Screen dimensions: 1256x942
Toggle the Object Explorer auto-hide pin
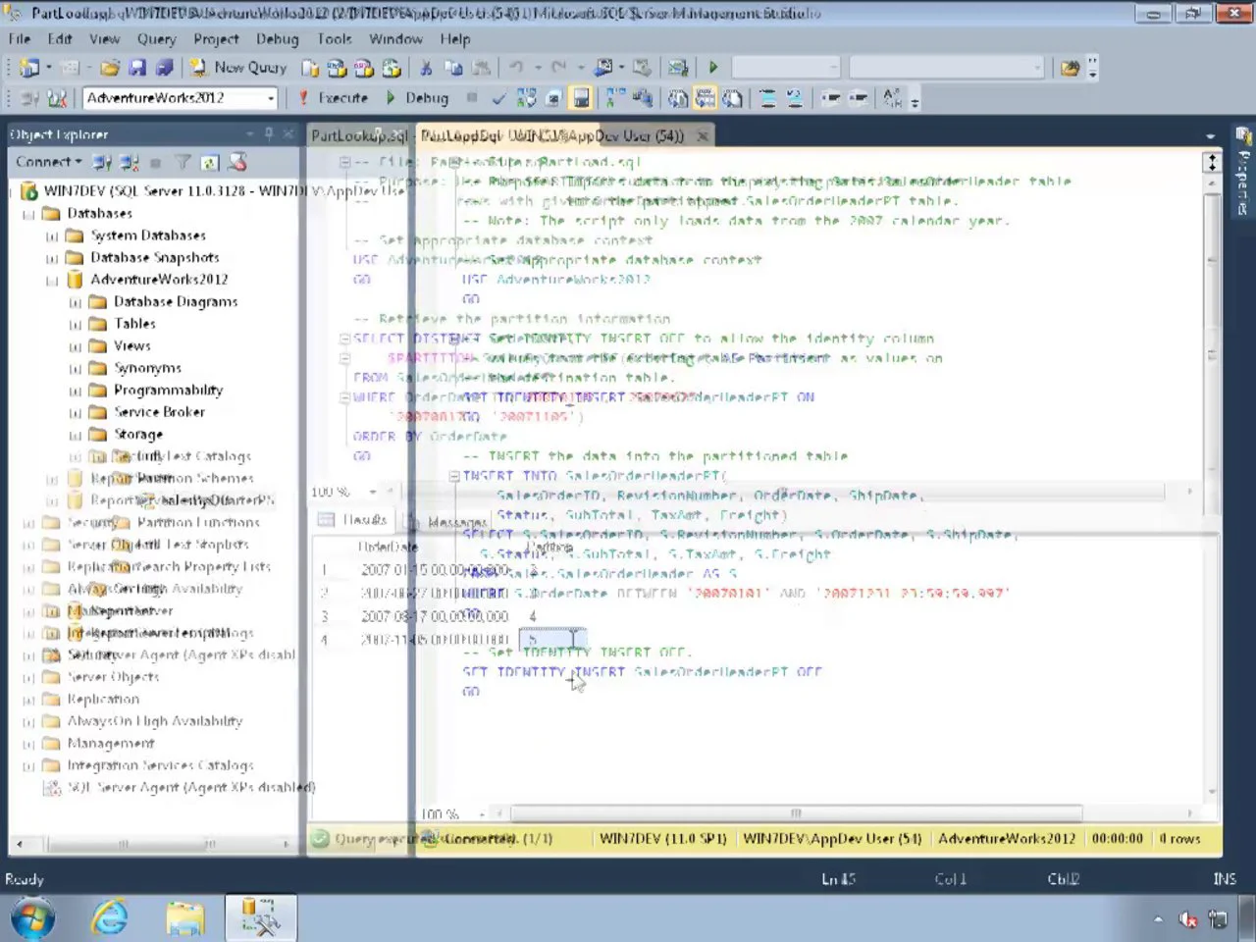[x=269, y=133]
